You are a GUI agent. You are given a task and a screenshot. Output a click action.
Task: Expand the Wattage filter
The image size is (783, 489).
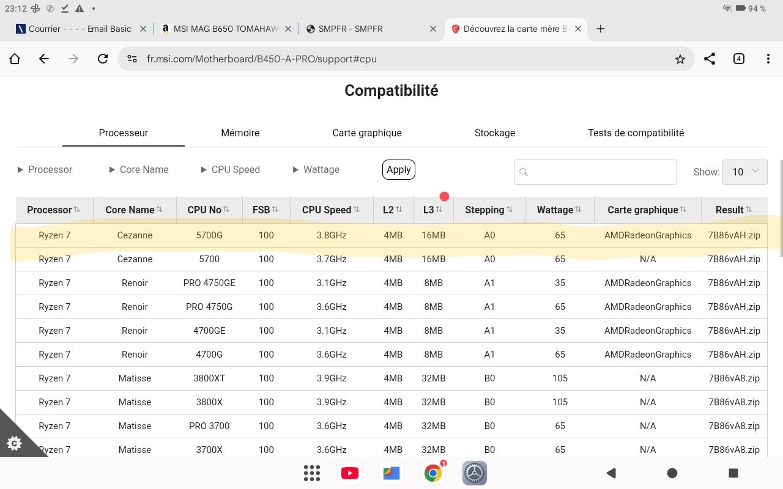(x=316, y=169)
